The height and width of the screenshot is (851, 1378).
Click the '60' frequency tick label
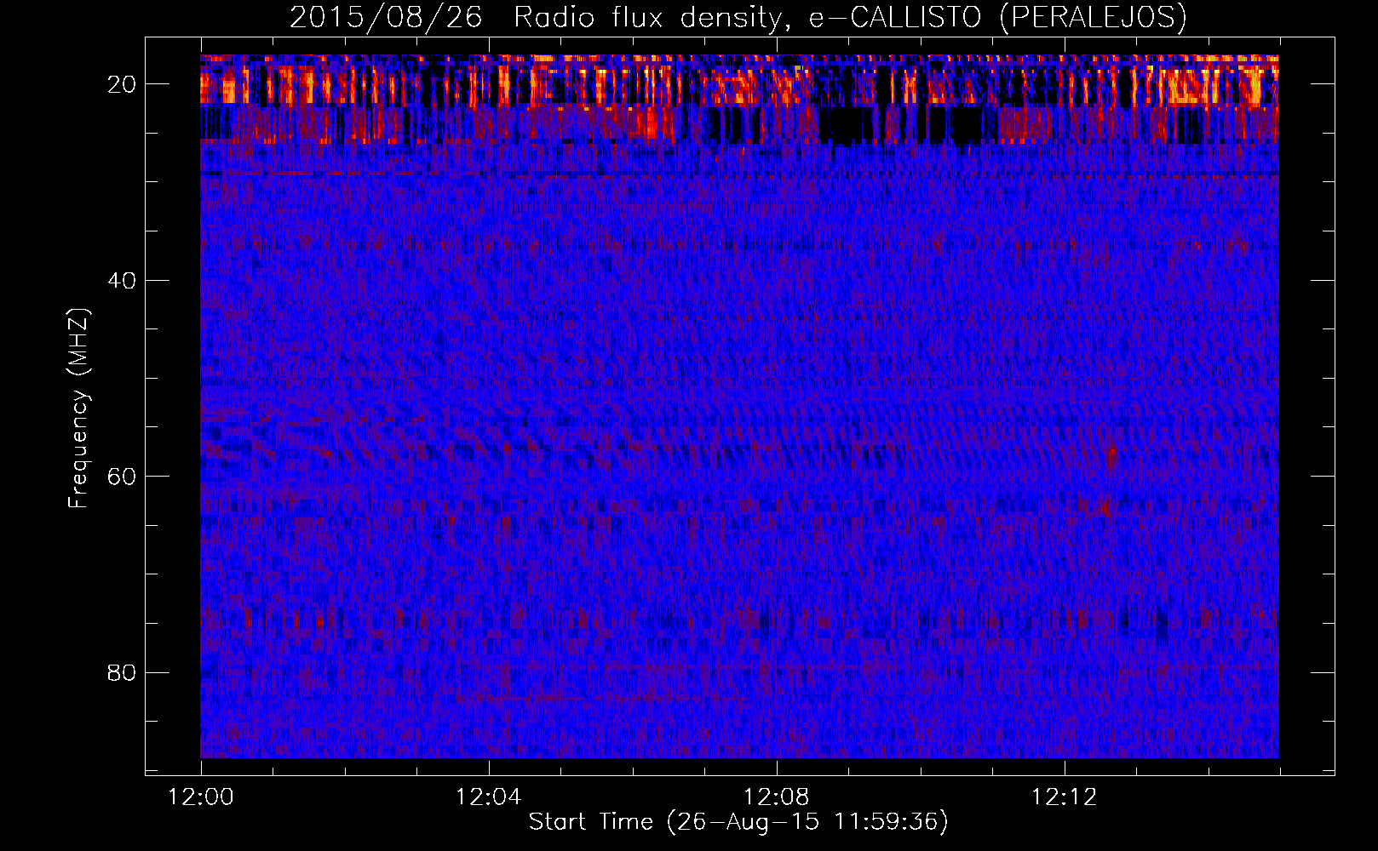pos(122,476)
